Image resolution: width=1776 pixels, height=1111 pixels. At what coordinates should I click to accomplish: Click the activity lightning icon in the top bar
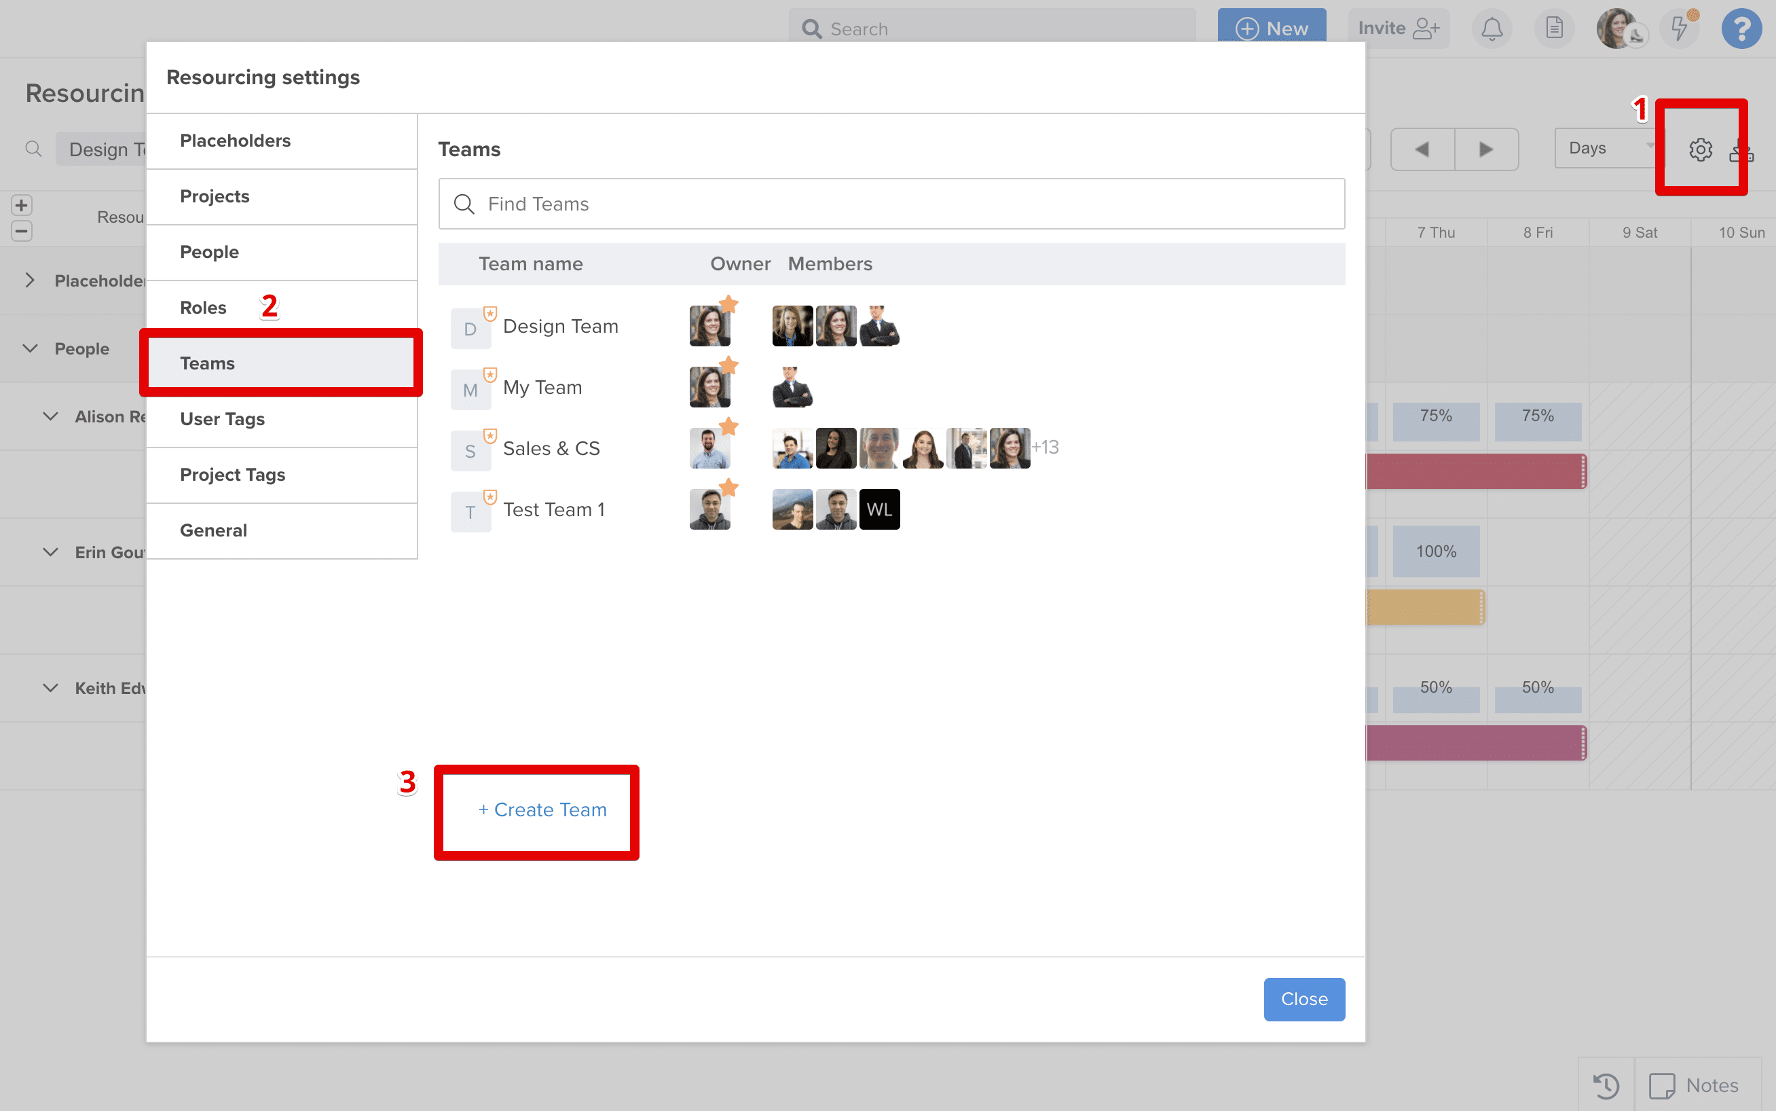pyautogui.click(x=1680, y=28)
